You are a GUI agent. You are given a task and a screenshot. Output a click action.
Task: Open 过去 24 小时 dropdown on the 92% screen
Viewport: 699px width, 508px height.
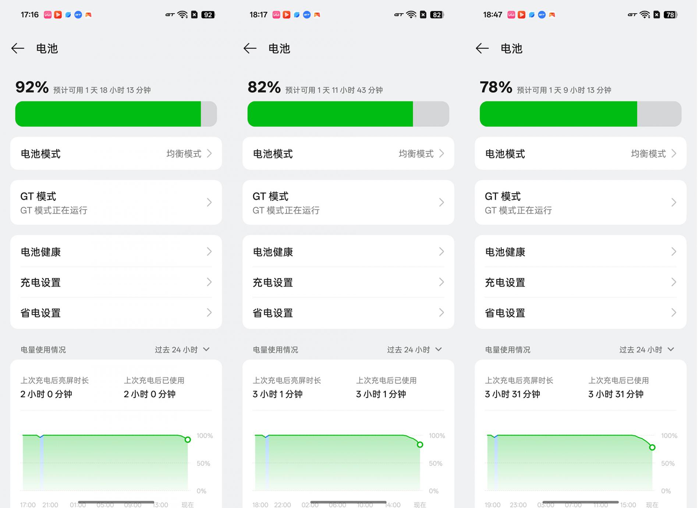182,349
